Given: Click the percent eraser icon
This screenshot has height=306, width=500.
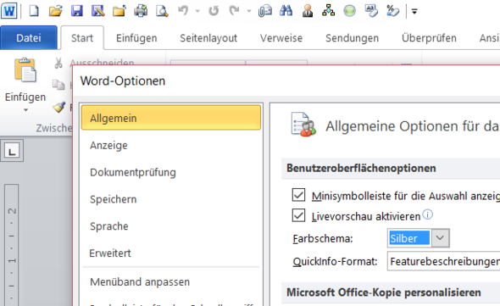Looking at the screenshot, I should (x=392, y=11).
